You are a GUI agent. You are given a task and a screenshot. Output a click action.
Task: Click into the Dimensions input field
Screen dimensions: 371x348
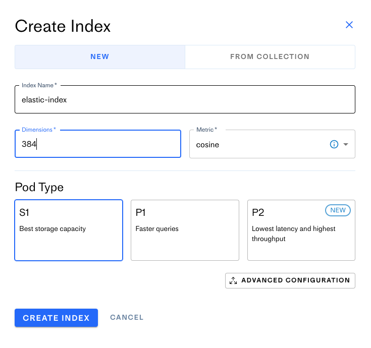[x=98, y=144]
